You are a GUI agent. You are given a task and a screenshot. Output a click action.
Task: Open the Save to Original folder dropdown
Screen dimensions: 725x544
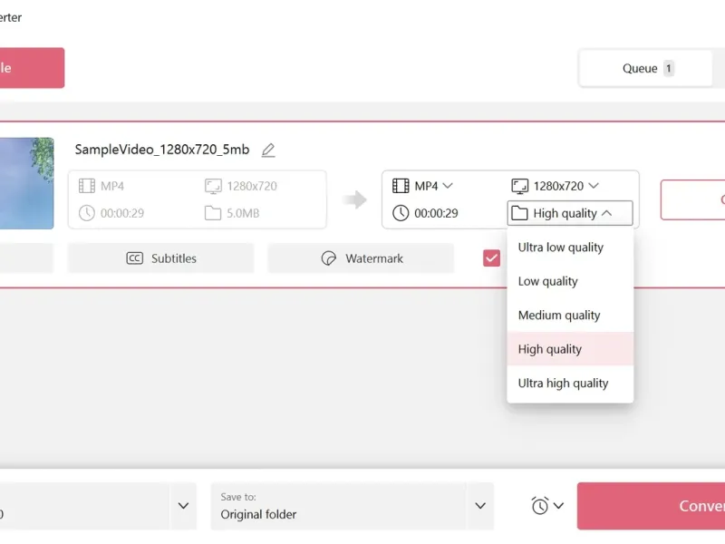pyautogui.click(x=480, y=506)
